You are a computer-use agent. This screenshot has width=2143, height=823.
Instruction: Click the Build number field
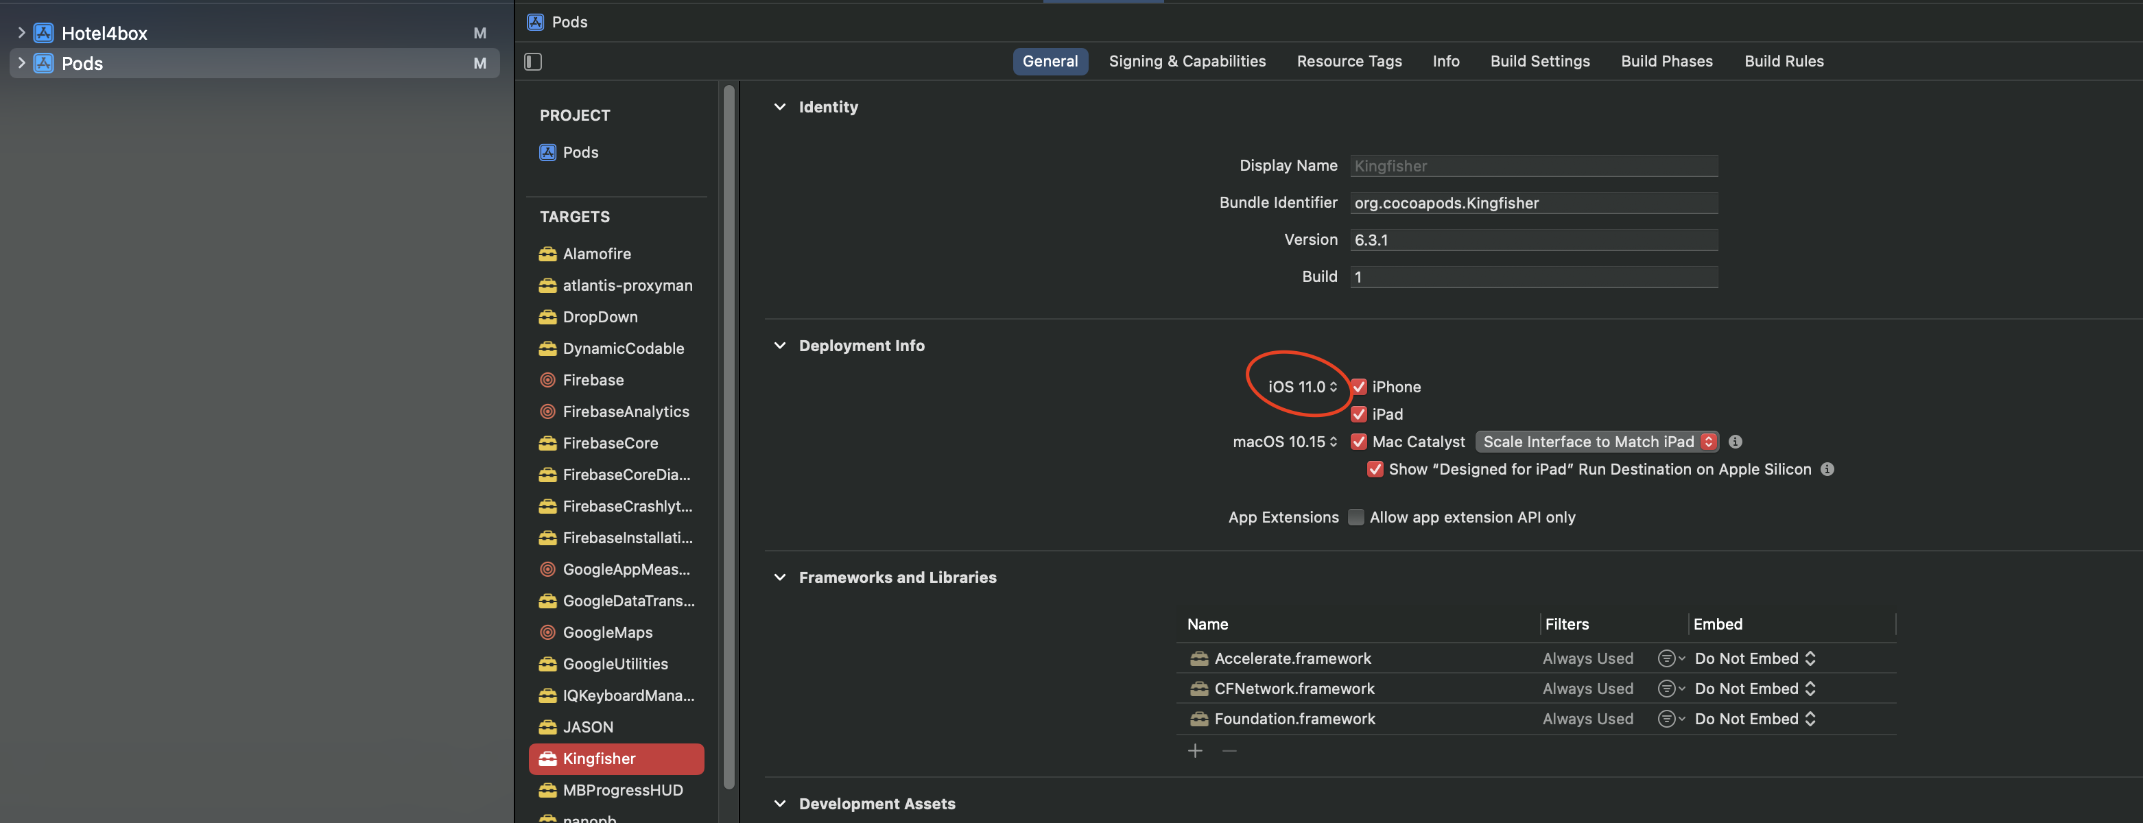pos(1534,277)
